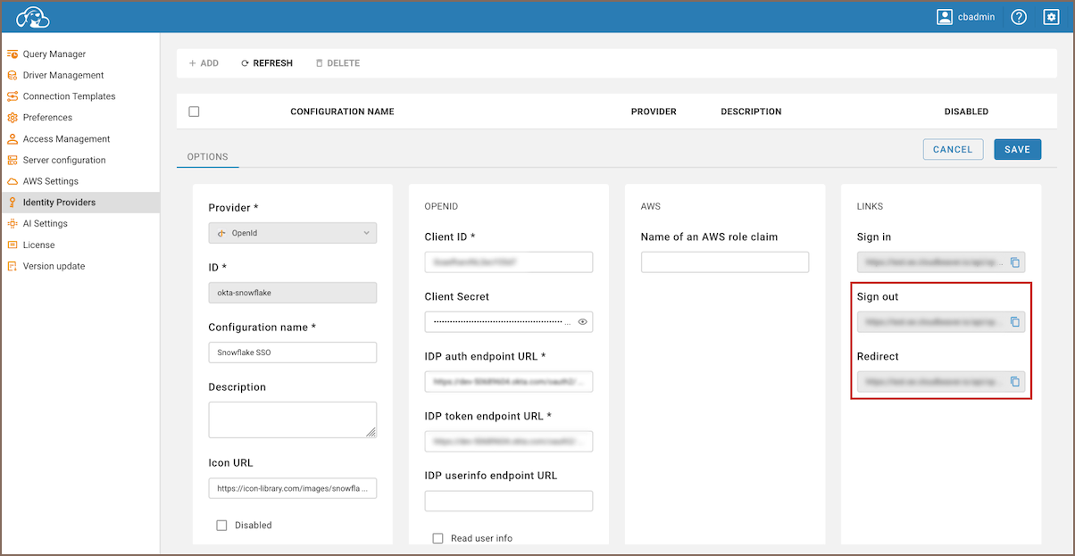Copy the Sign in link
1075x556 pixels.
pos(1014,262)
